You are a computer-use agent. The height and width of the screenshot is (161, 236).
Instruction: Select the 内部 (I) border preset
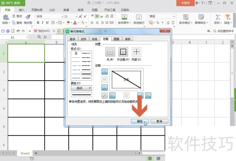click(x=137, y=52)
